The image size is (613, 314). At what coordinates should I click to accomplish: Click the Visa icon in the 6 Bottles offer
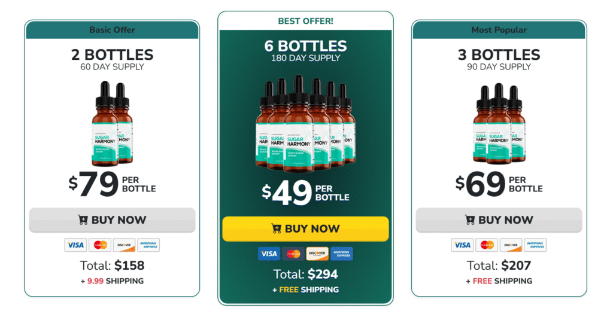pyautogui.click(x=269, y=254)
